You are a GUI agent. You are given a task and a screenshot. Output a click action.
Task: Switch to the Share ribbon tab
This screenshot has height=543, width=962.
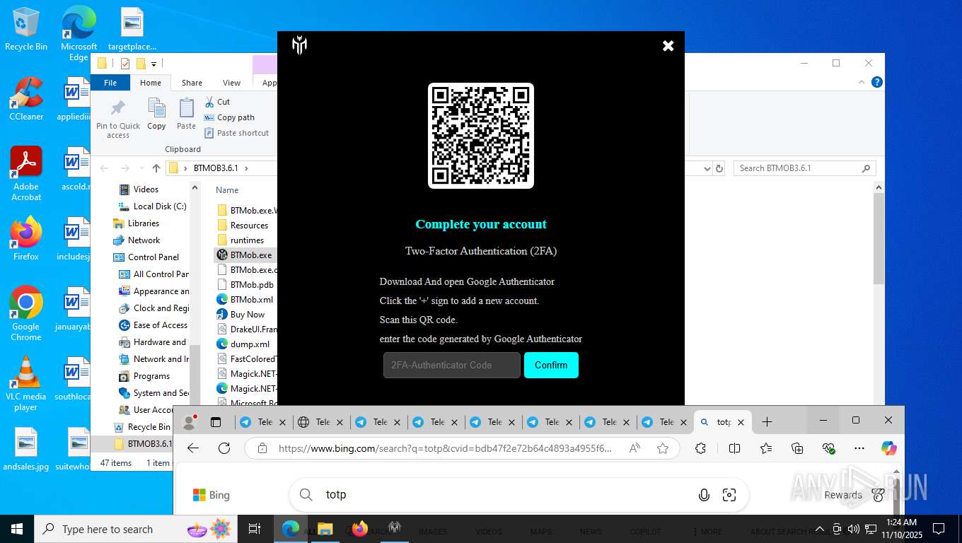(x=192, y=83)
